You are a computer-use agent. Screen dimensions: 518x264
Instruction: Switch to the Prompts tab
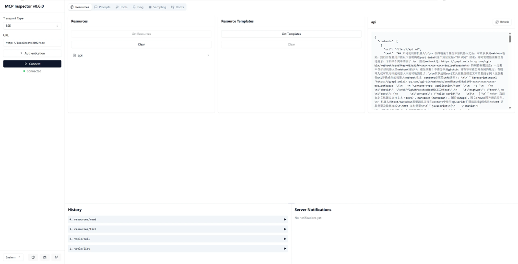[103, 7]
